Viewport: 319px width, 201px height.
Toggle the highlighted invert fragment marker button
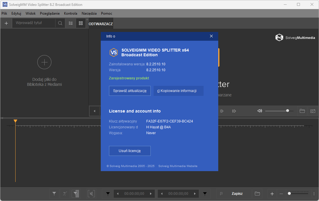click(75, 194)
